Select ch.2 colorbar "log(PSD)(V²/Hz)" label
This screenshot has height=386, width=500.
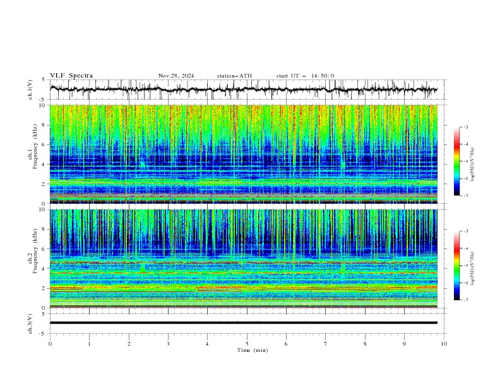pos(472,268)
